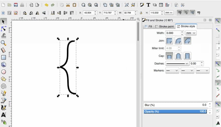This screenshot has height=127, width=221.
Task: Open the Dashes pattern dropdown
Action: [177, 63]
